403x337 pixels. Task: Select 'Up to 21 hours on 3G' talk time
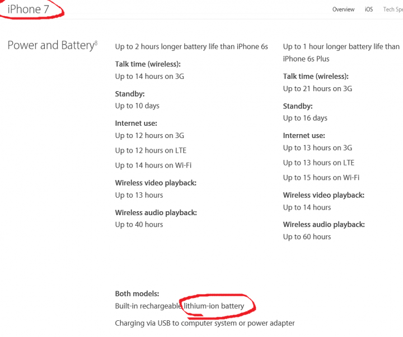click(x=317, y=89)
